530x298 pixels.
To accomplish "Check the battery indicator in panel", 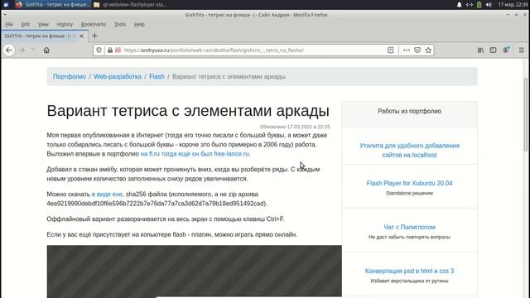I will pyautogui.click(x=479, y=5).
